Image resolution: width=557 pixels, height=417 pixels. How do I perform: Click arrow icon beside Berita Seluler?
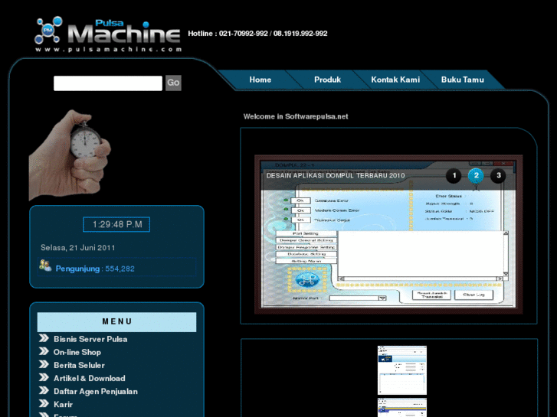44,364
